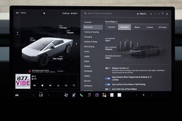Open the purple hexagon camera app
Viewport: 182px width, 121px height.
click(x=97, y=95)
